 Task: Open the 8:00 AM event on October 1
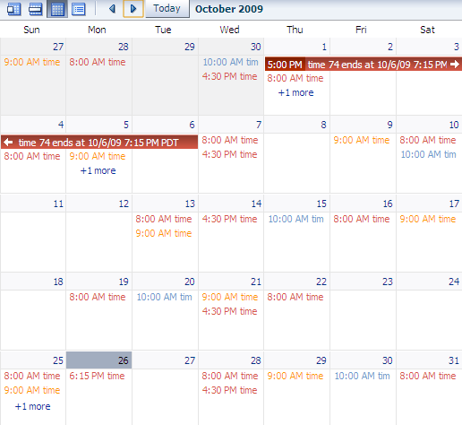click(x=295, y=78)
